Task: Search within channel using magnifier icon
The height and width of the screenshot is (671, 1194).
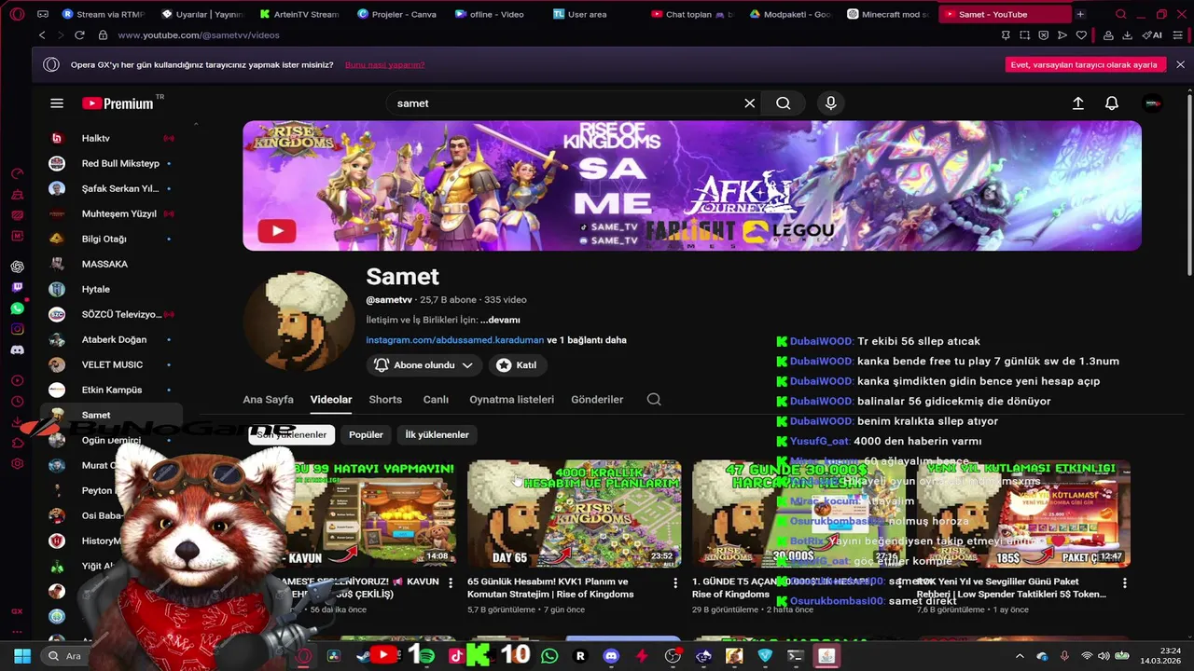Action: pos(654,399)
